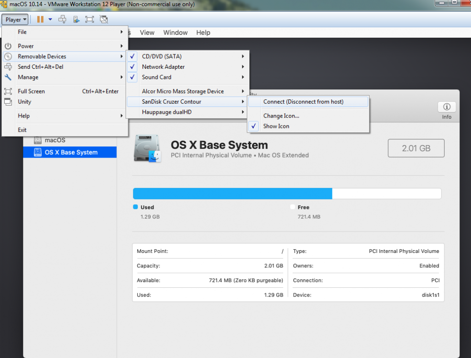Viewport: 471px width, 358px height.
Task: Click the wrench icon beside Manage
Action: click(8, 77)
